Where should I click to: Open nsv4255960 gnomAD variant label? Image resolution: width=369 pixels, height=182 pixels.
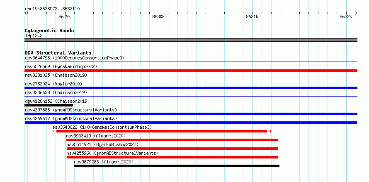pyautogui.click(x=112, y=153)
